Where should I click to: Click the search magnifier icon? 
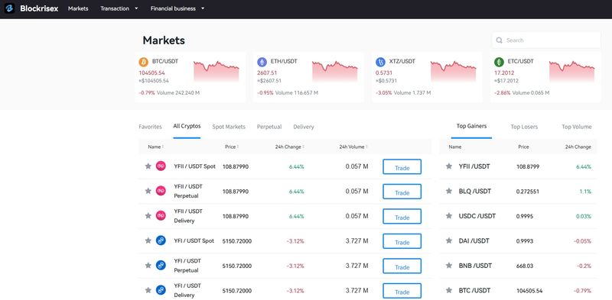500,40
